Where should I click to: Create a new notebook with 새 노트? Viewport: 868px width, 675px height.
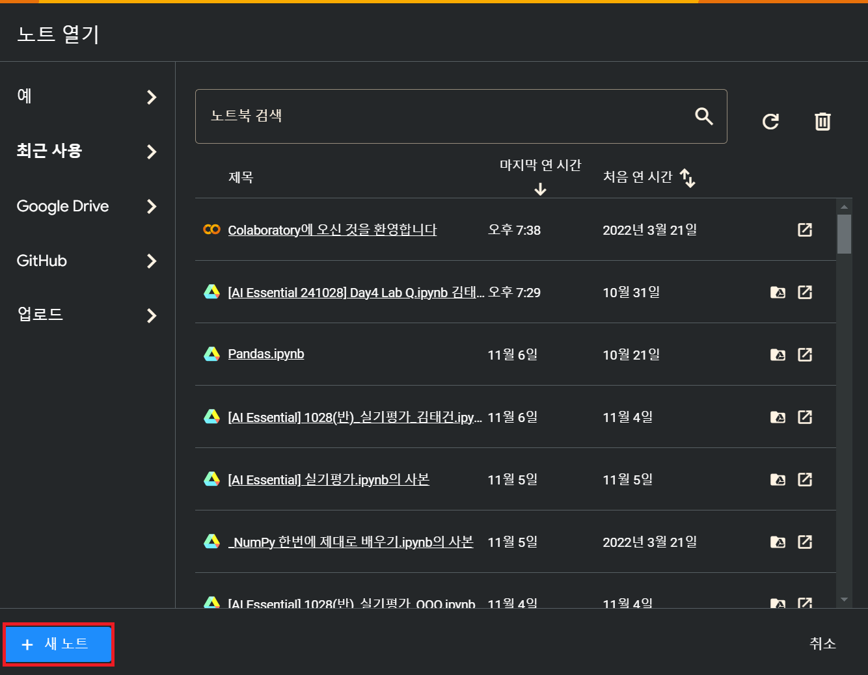tap(58, 644)
